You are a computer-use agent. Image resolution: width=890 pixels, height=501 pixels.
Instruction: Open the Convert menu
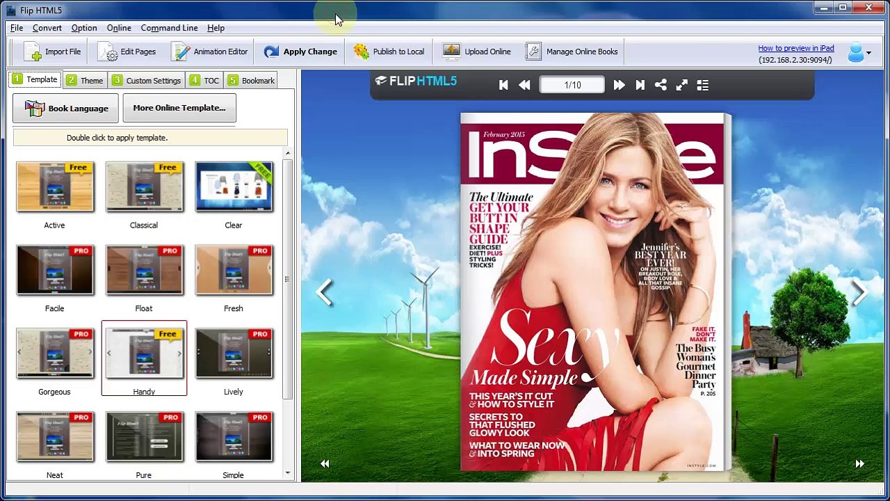pos(47,28)
